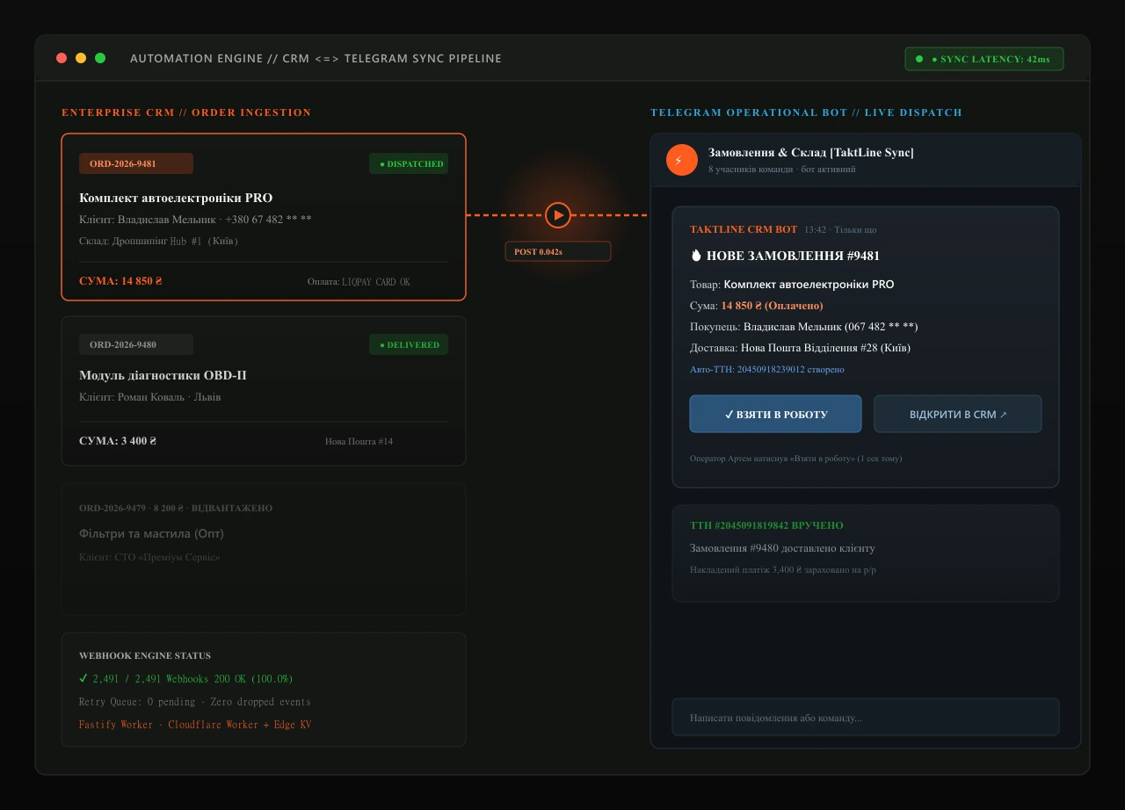The width and height of the screenshot is (1125, 810).
Task: Open the ORD-2026-9480 order ID badge
Action: pos(136,344)
